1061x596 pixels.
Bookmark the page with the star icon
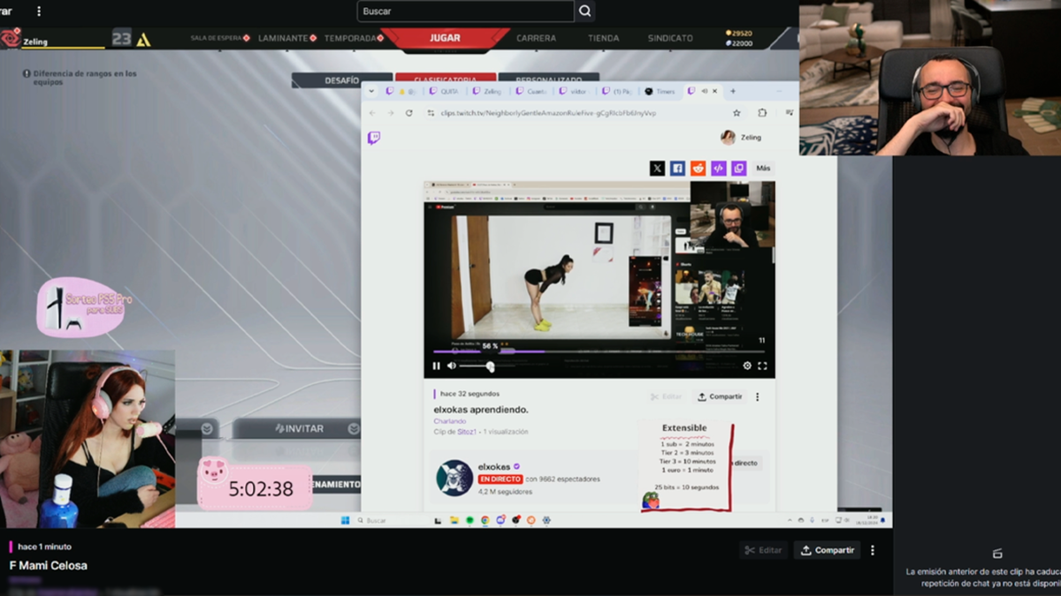[x=737, y=113]
